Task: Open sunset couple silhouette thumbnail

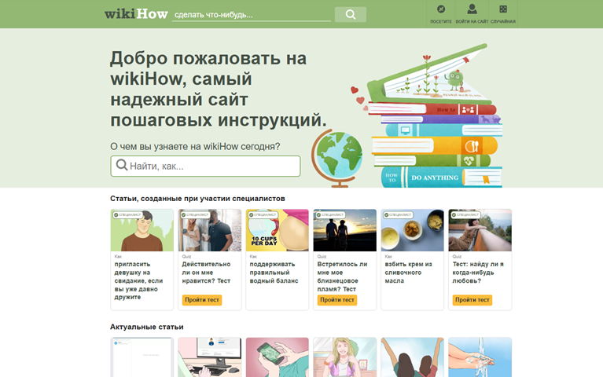Action: pos(345,230)
